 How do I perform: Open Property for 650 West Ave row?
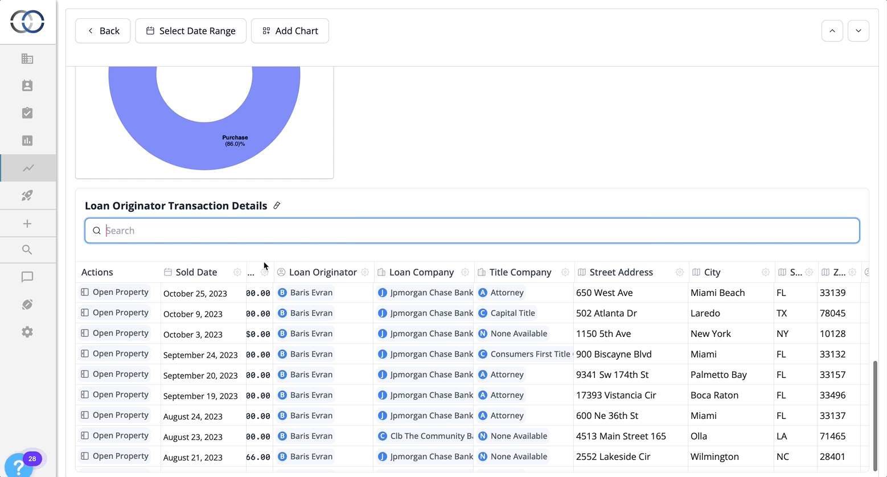[x=114, y=292]
